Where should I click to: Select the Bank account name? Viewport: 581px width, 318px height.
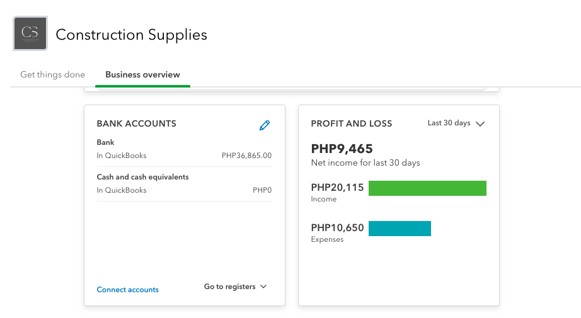click(106, 142)
